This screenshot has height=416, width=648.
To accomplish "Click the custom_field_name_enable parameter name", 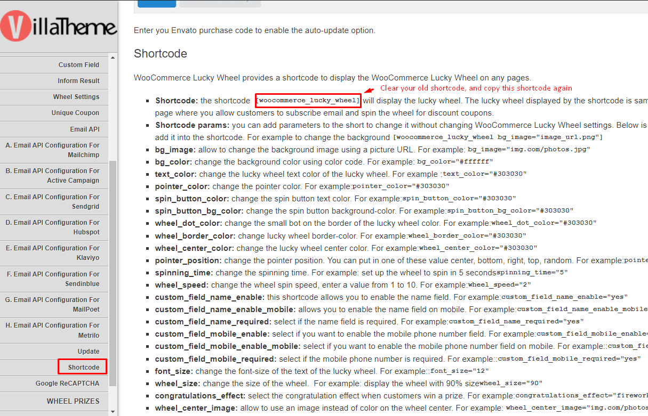I will click(x=210, y=297).
